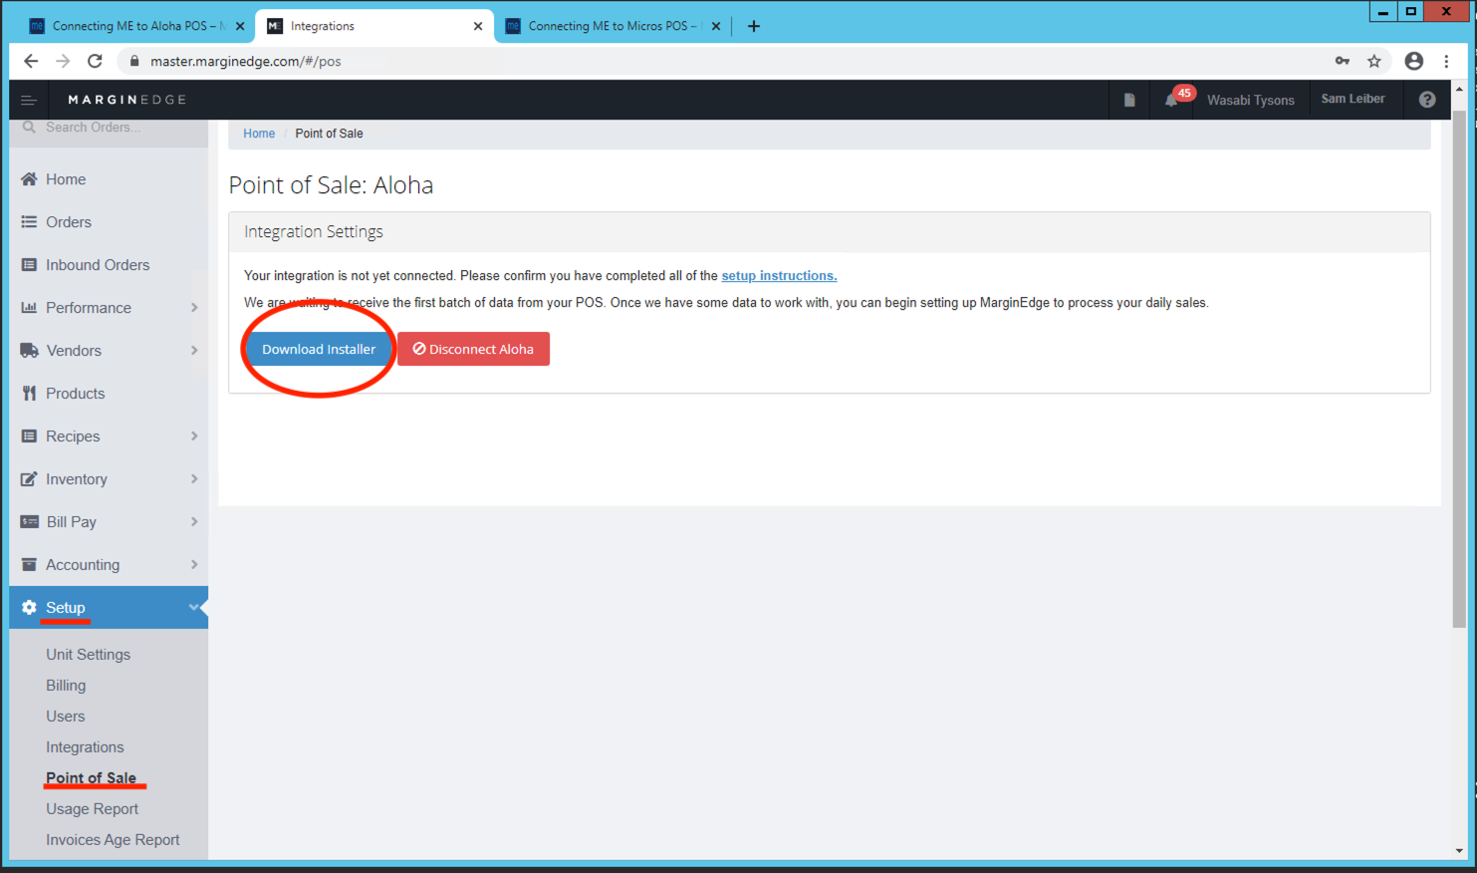Open Usage Report under Setup

pyautogui.click(x=92, y=809)
